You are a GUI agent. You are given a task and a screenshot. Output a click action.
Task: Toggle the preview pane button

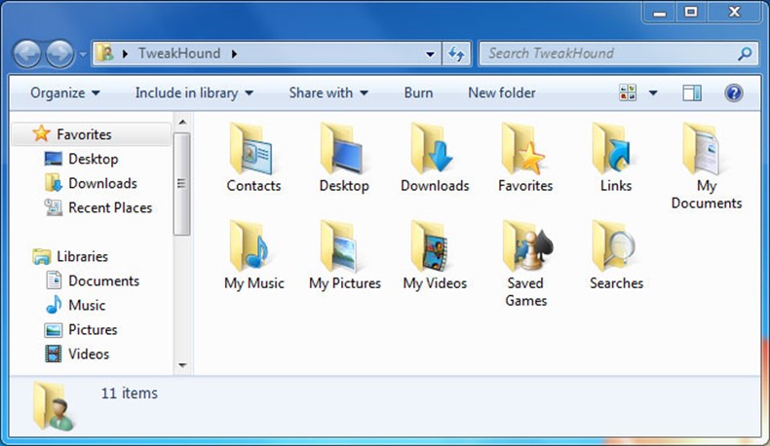(692, 93)
